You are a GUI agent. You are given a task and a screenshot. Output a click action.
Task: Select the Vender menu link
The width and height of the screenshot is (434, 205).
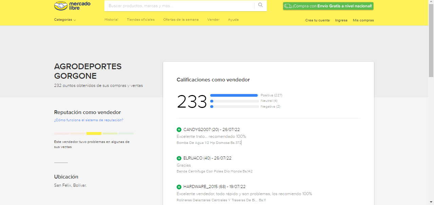point(213,20)
